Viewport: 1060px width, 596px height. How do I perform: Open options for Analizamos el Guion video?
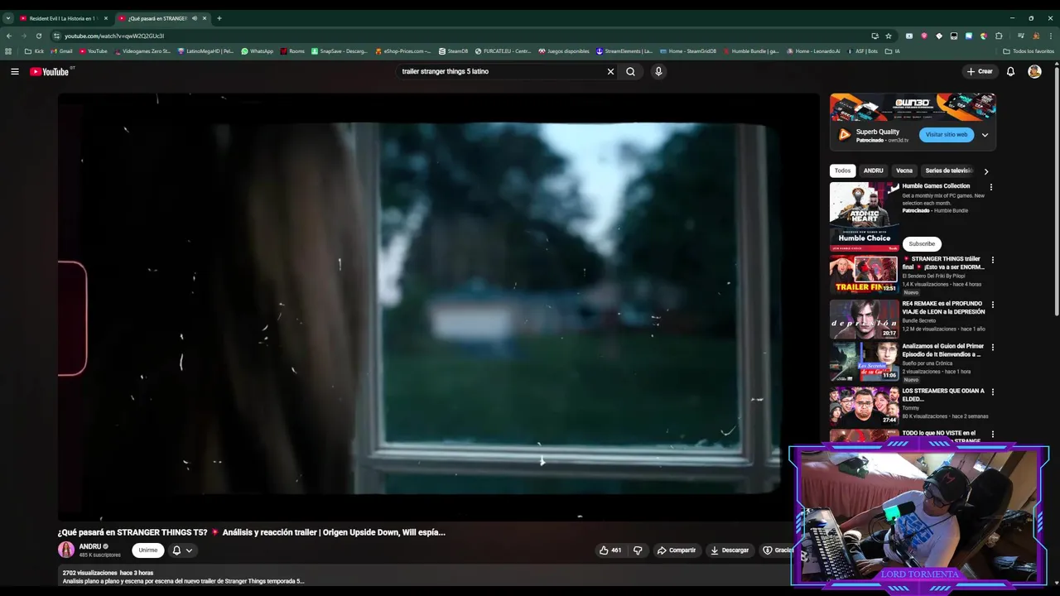(992, 348)
